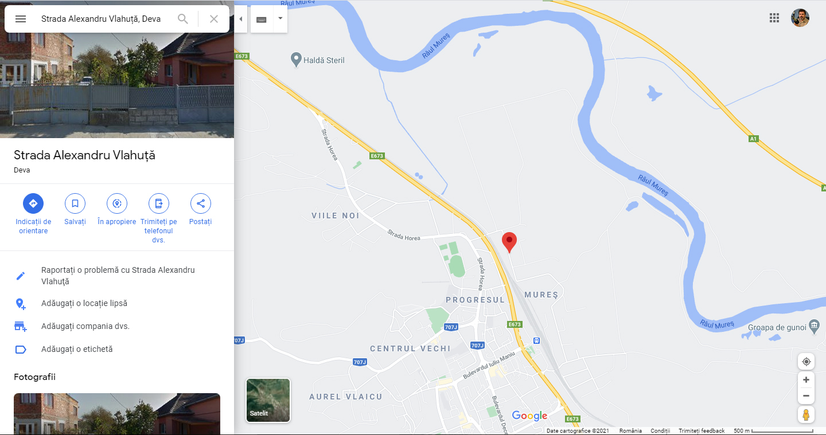Open the hamburger main menu
826x435 pixels.
tap(21, 19)
